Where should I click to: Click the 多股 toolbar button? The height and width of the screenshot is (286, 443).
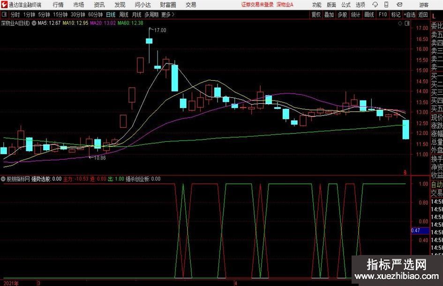(342, 15)
